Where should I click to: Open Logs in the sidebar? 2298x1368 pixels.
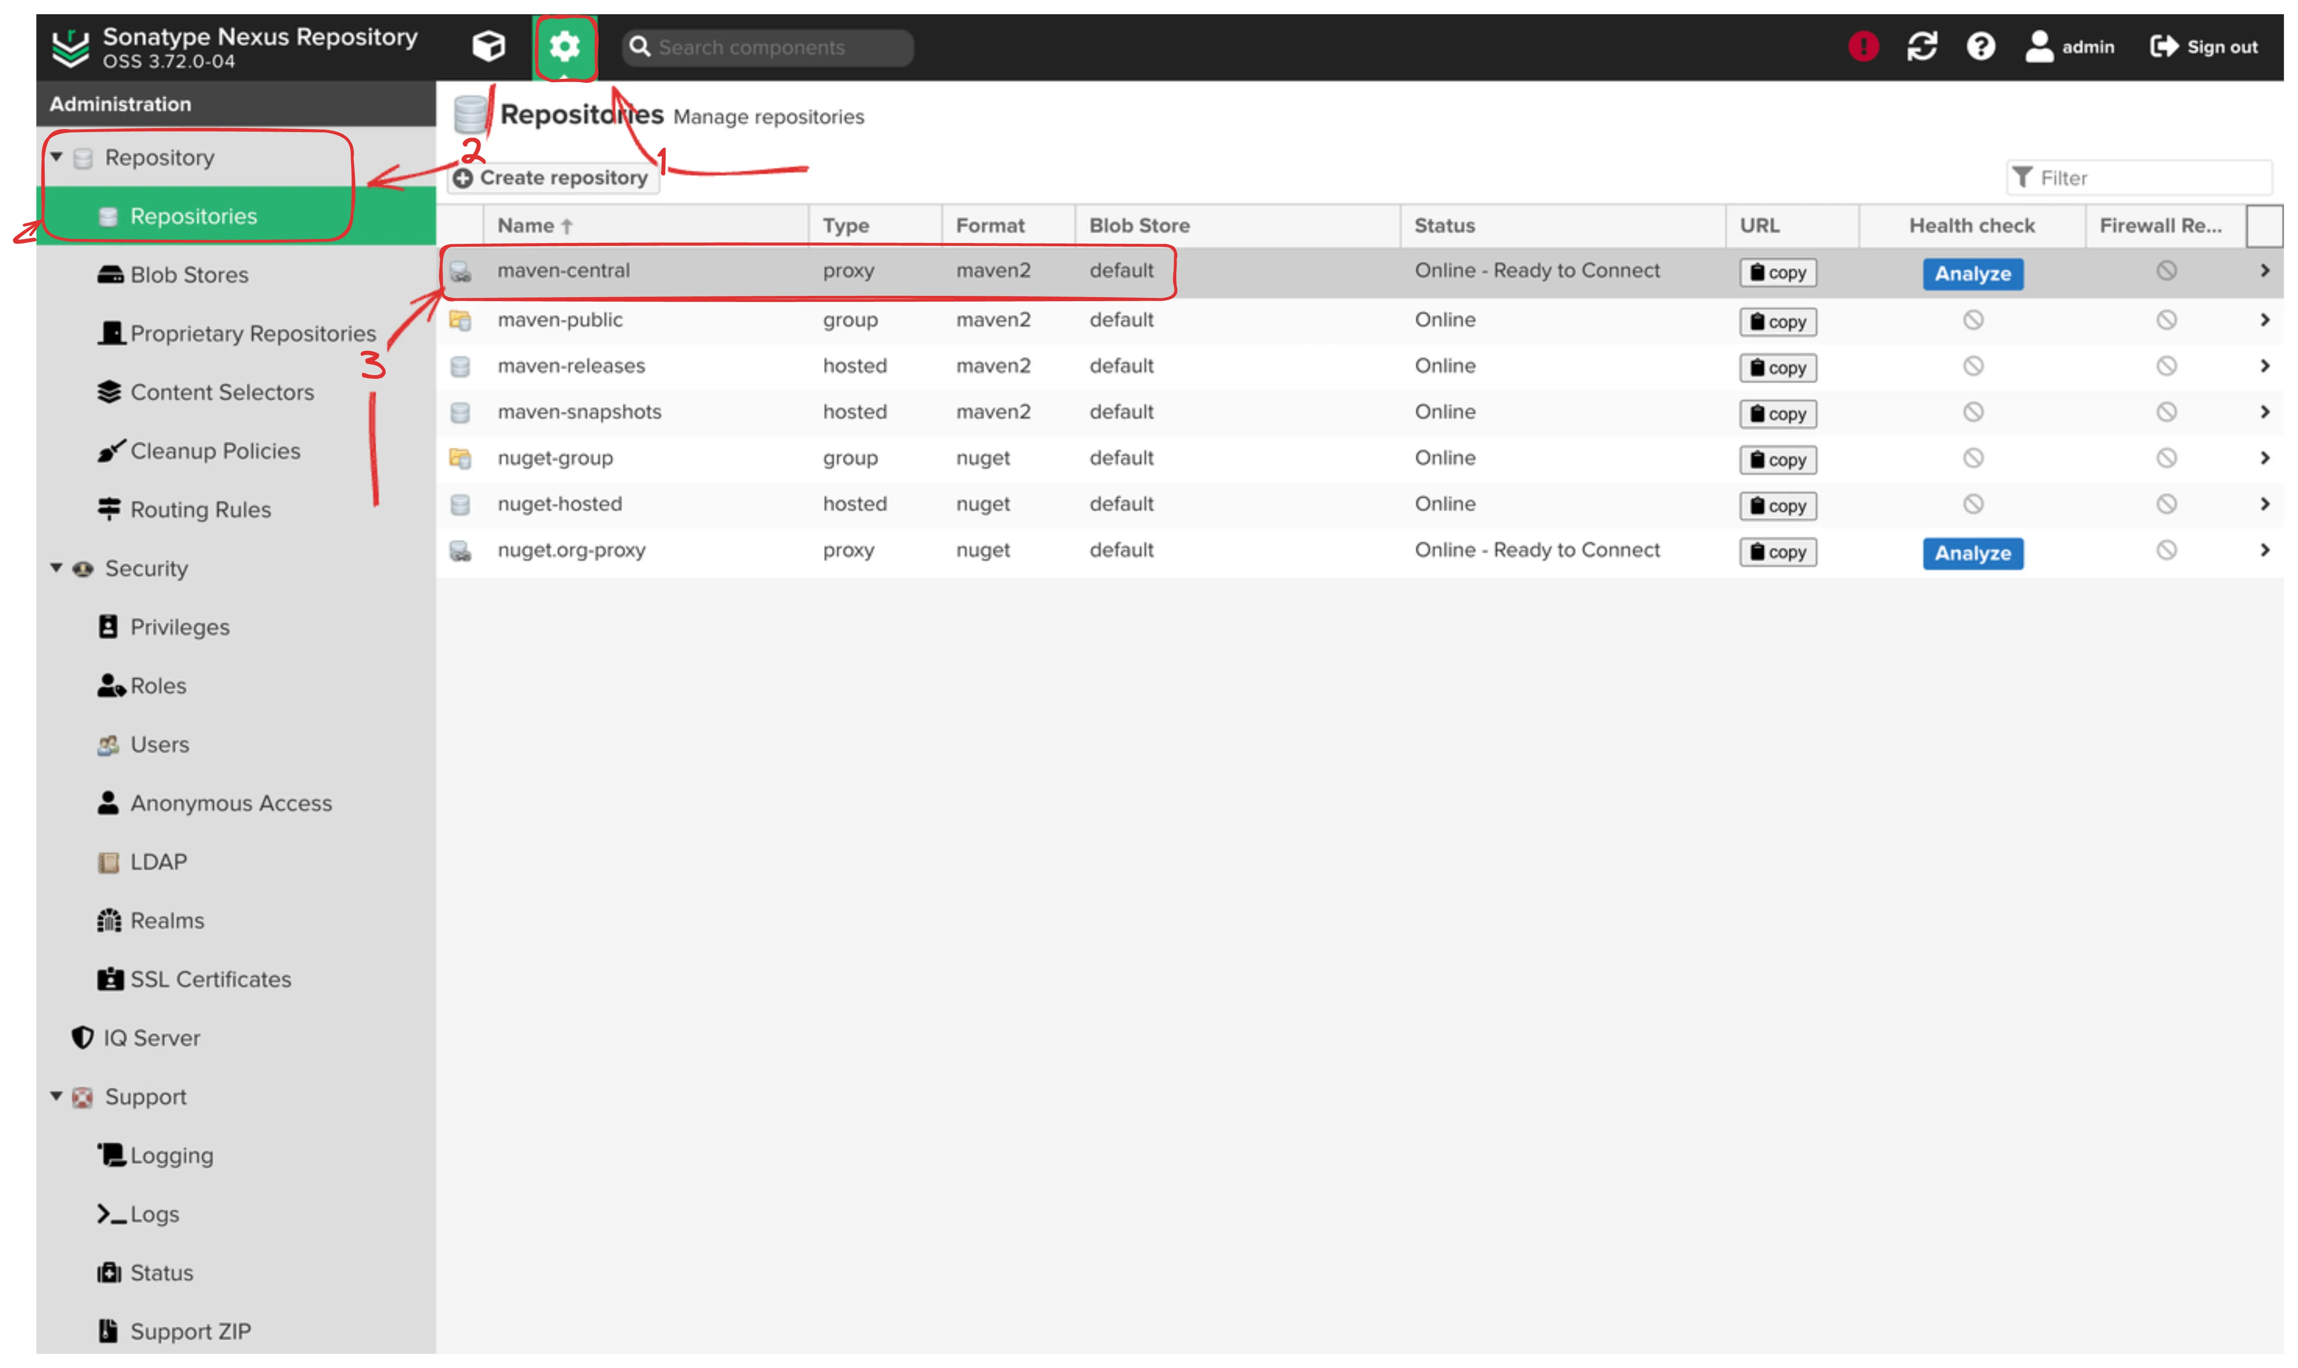[x=236, y=1213]
